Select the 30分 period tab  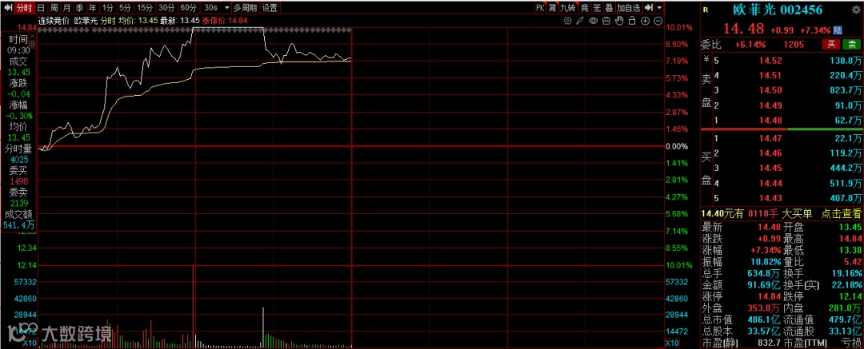click(x=166, y=8)
